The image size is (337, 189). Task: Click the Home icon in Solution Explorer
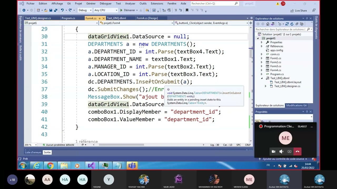(x=268, y=24)
